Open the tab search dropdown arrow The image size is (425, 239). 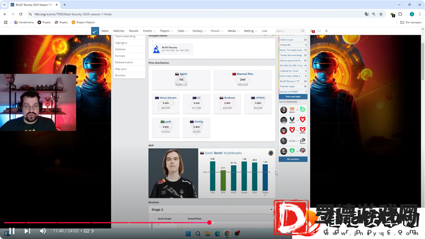pyautogui.click(x=4, y=5)
